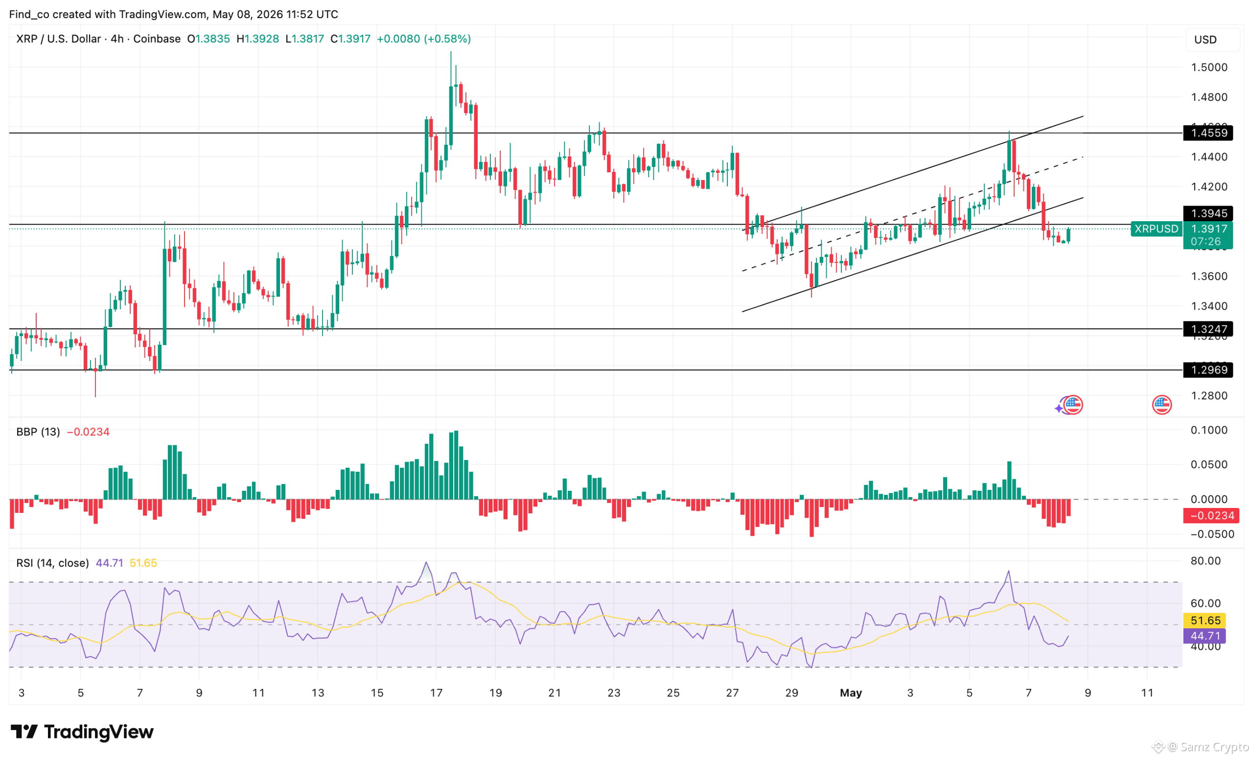Click the TradingView logo at the bottom
The image size is (1253, 759).
[x=82, y=732]
